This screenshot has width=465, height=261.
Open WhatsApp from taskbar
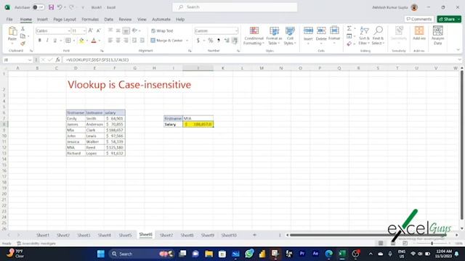(x=249, y=254)
